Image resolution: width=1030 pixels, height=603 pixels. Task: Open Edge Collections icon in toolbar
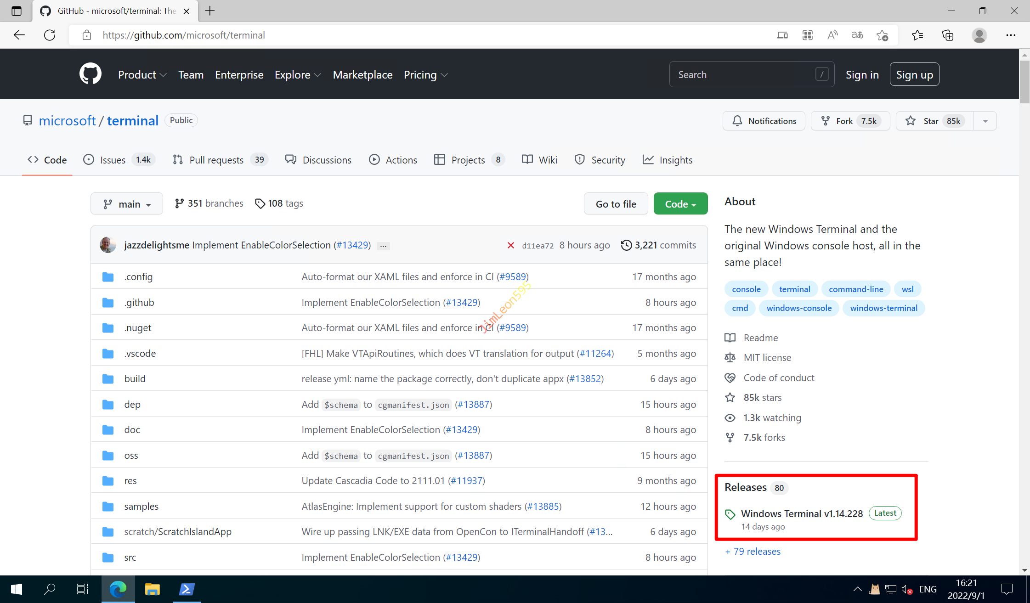click(x=947, y=35)
